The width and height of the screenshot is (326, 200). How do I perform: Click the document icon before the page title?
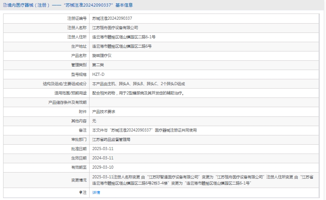[5, 5]
